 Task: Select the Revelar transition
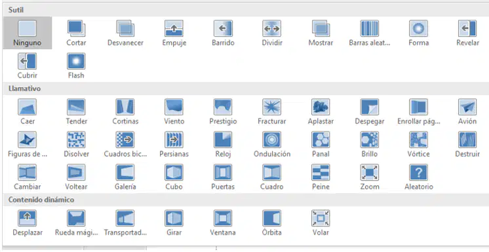(467, 33)
